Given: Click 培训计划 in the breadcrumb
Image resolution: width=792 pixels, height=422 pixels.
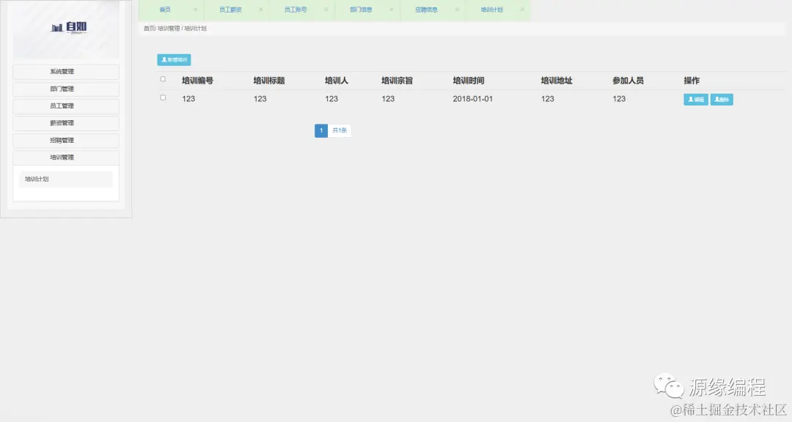Looking at the screenshot, I should 196,29.
